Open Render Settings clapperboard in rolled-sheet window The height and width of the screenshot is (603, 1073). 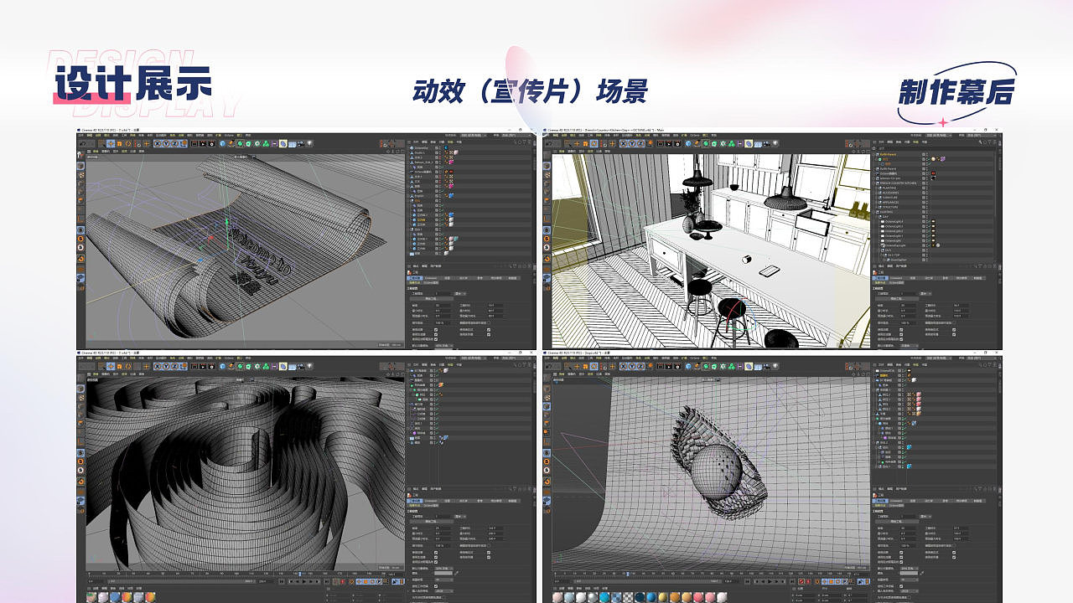click(211, 143)
